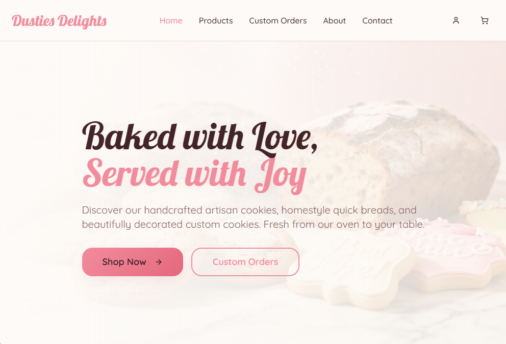
Task: Click the 'Discover our handcrafted artisan cookies' line
Action: (249, 210)
